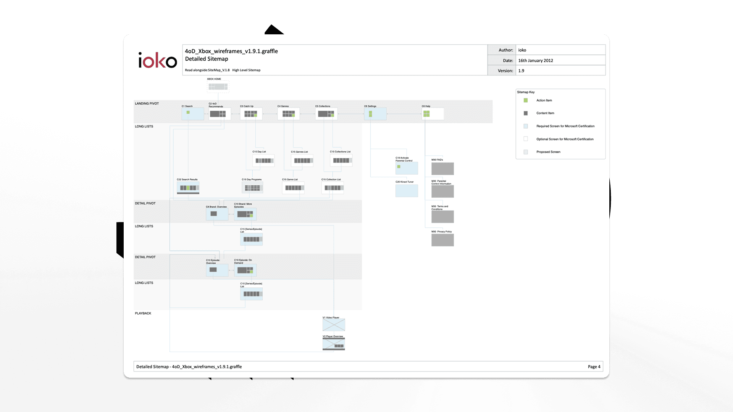Click the High Level Sitemap reference text

coord(246,70)
